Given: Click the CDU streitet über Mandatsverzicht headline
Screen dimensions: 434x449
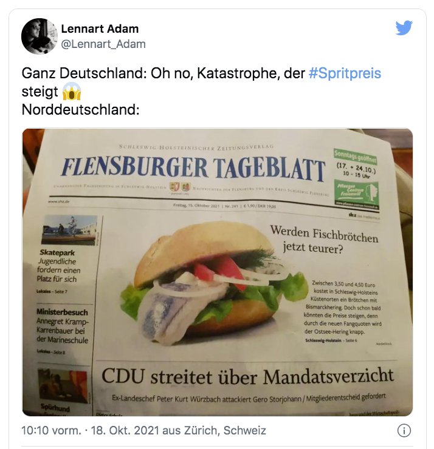Looking at the screenshot, I should 247,377.
